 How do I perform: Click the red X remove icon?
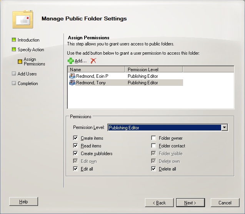tap(93, 61)
